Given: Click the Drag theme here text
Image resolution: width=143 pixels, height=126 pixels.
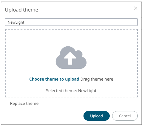Looking at the screenshot, I should pyautogui.click(x=97, y=79).
